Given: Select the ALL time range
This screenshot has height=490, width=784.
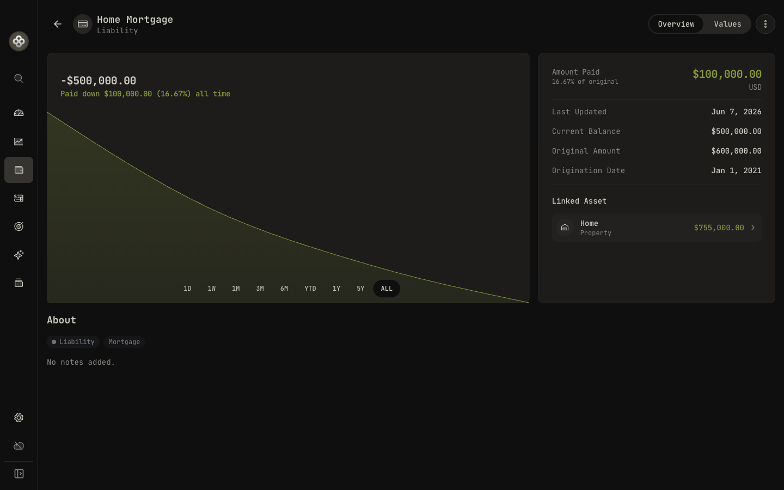Looking at the screenshot, I should coord(387,289).
